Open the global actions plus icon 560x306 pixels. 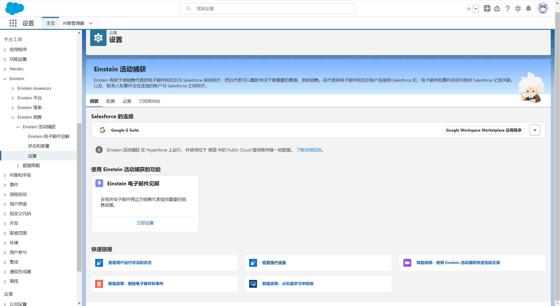pyautogui.click(x=487, y=8)
